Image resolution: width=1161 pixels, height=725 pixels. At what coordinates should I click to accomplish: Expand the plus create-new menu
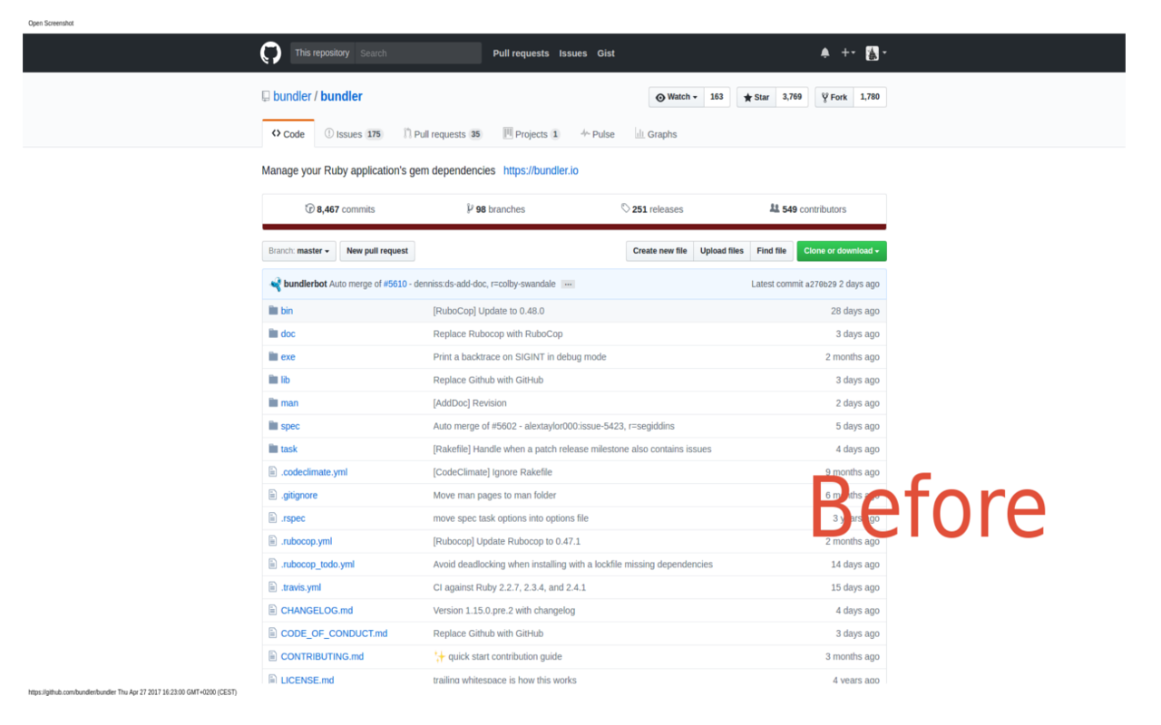click(847, 53)
